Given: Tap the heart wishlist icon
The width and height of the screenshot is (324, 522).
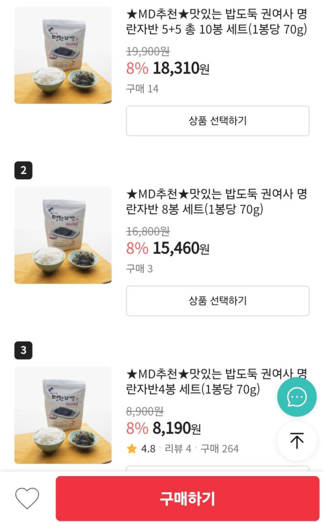Looking at the screenshot, I should click(27, 498).
